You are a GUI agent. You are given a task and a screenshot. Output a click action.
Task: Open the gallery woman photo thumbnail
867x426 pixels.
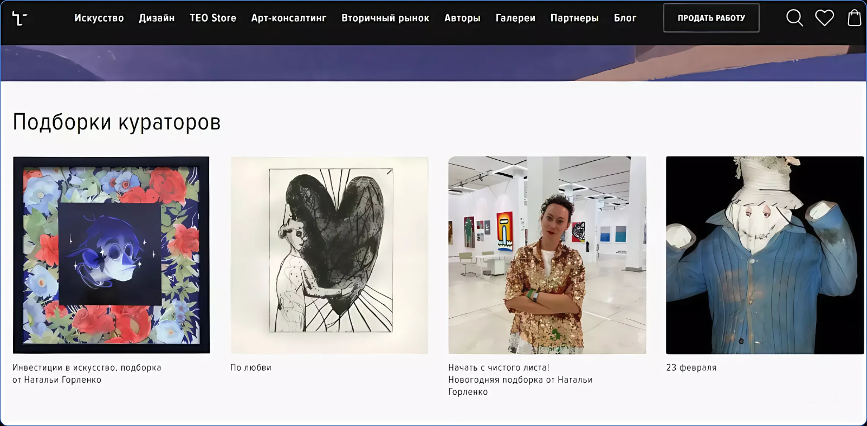tap(547, 255)
